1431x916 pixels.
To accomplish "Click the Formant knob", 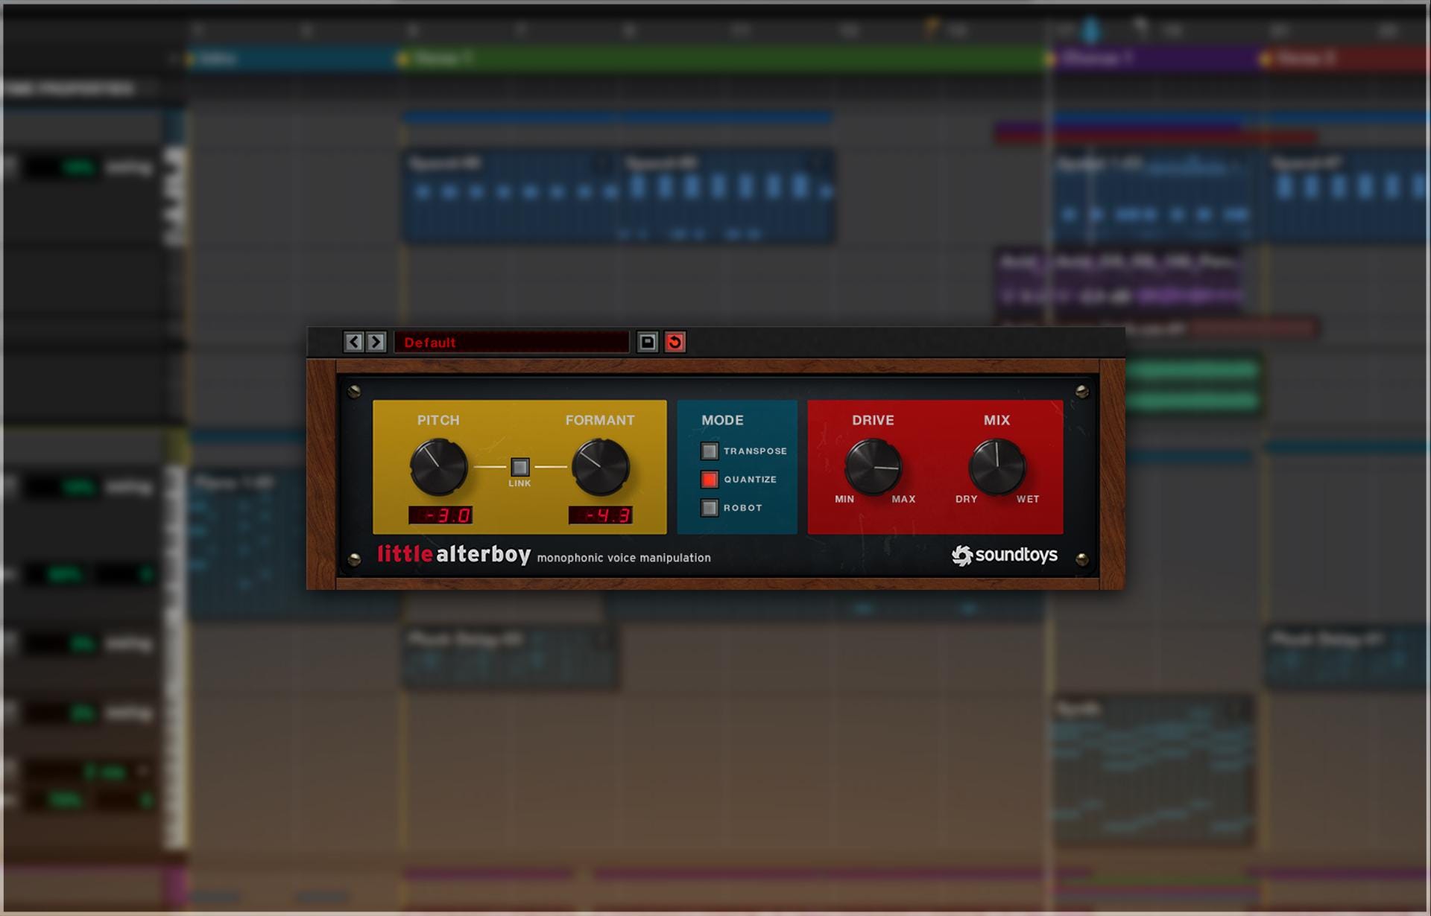I will pos(600,467).
